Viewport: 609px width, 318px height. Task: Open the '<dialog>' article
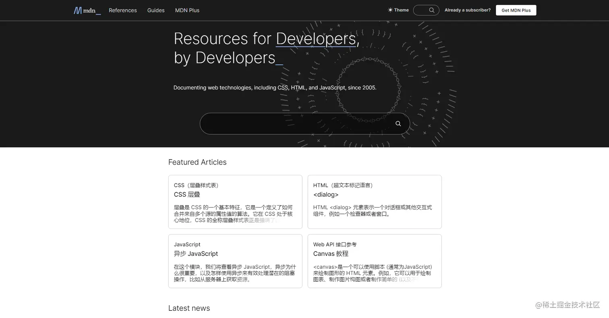point(326,195)
